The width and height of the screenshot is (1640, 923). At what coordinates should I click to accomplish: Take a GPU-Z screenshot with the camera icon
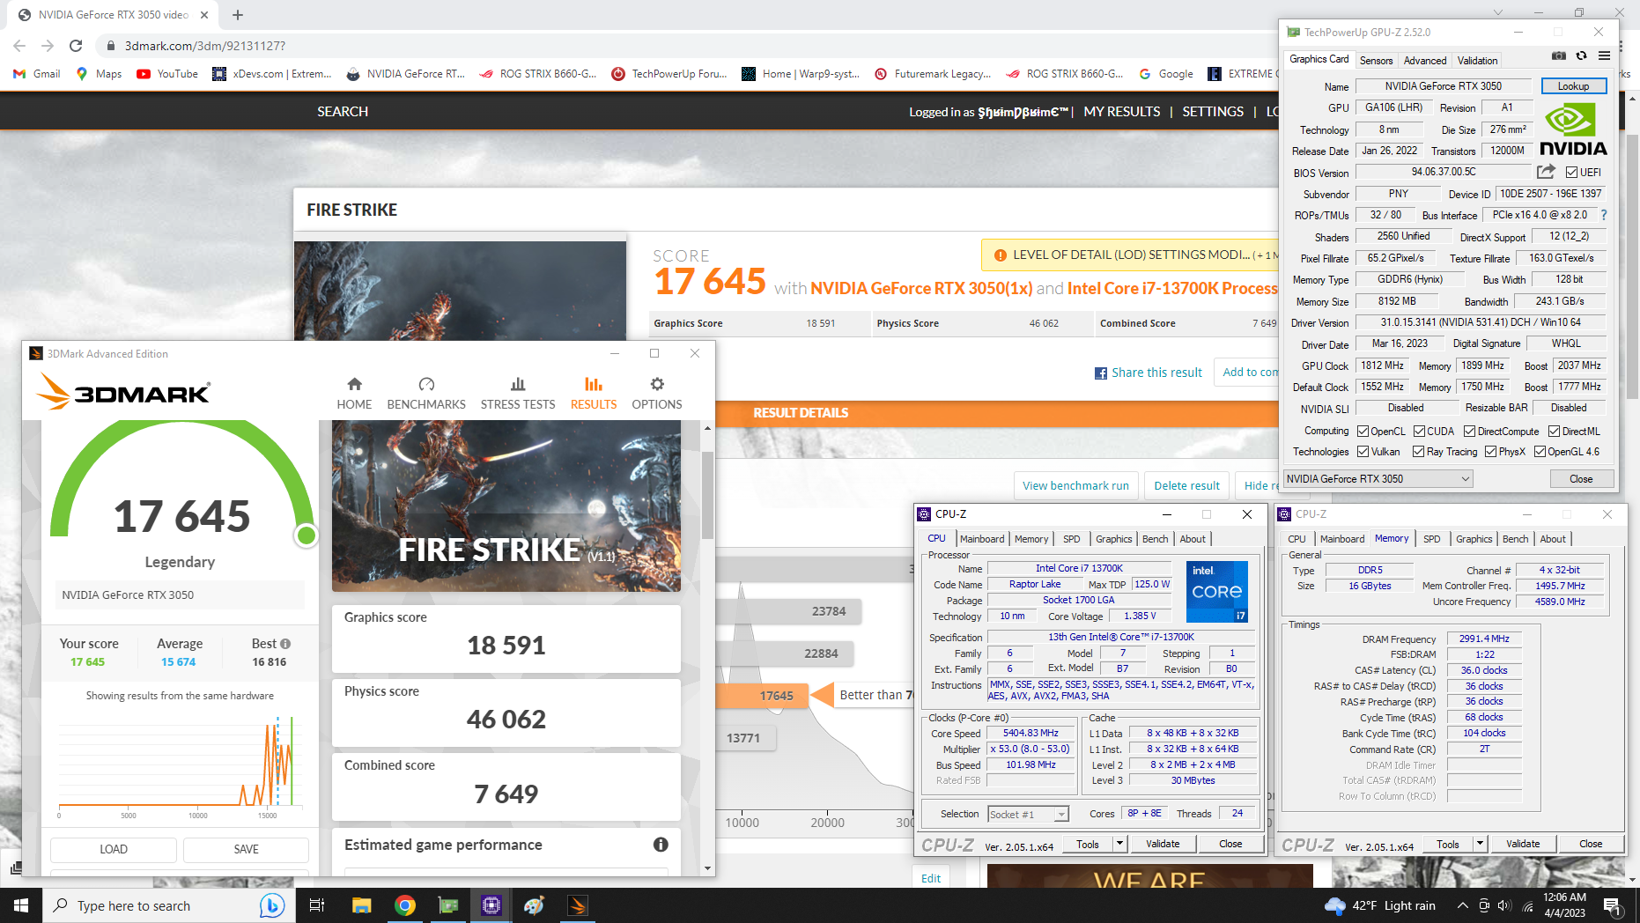coord(1558,55)
